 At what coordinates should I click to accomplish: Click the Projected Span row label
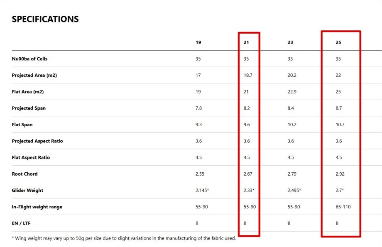(29, 108)
